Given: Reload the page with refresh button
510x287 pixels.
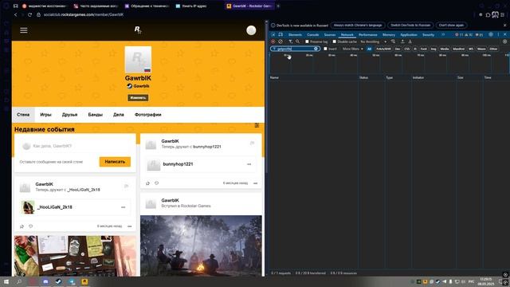Looking at the screenshot, I should click(29, 14).
